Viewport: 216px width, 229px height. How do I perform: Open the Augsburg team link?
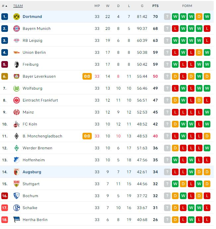point(32,172)
